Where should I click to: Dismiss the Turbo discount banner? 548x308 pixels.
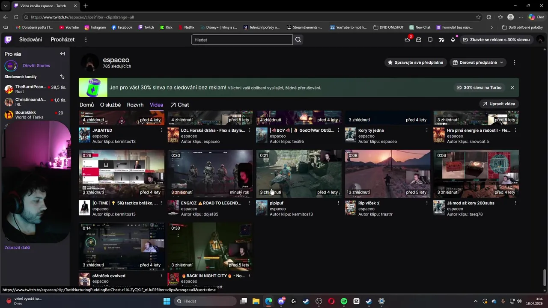click(x=512, y=87)
